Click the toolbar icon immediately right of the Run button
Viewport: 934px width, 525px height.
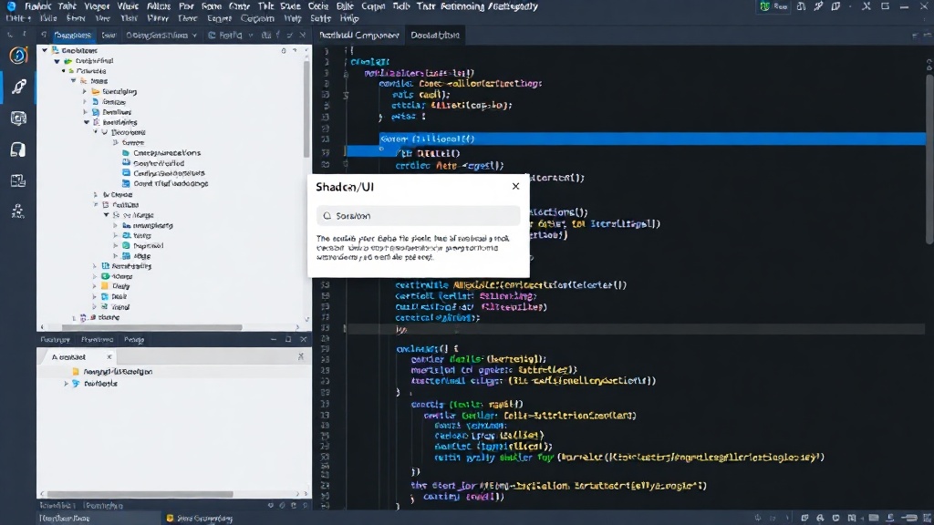tap(801, 6)
